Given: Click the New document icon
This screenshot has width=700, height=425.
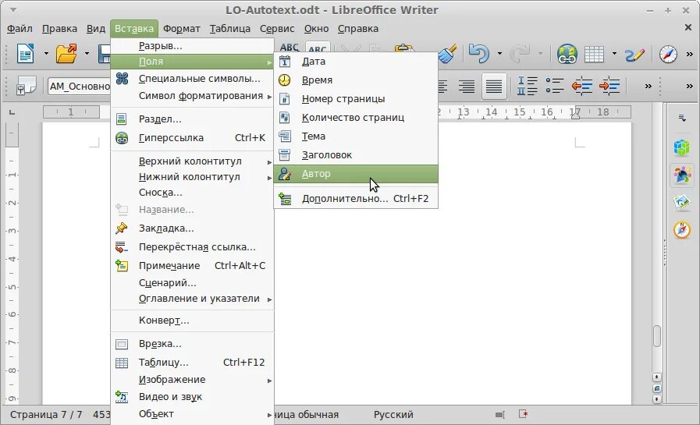Looking at the screenshot, I should (x=26, y=54).
